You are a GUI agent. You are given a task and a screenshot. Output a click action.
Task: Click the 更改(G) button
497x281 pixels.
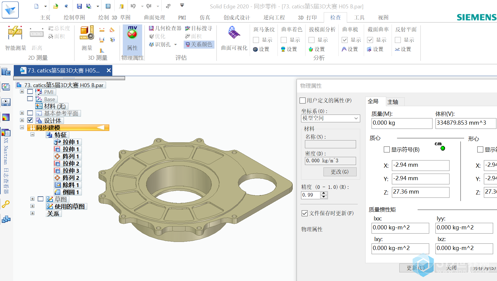click(340, 172)
